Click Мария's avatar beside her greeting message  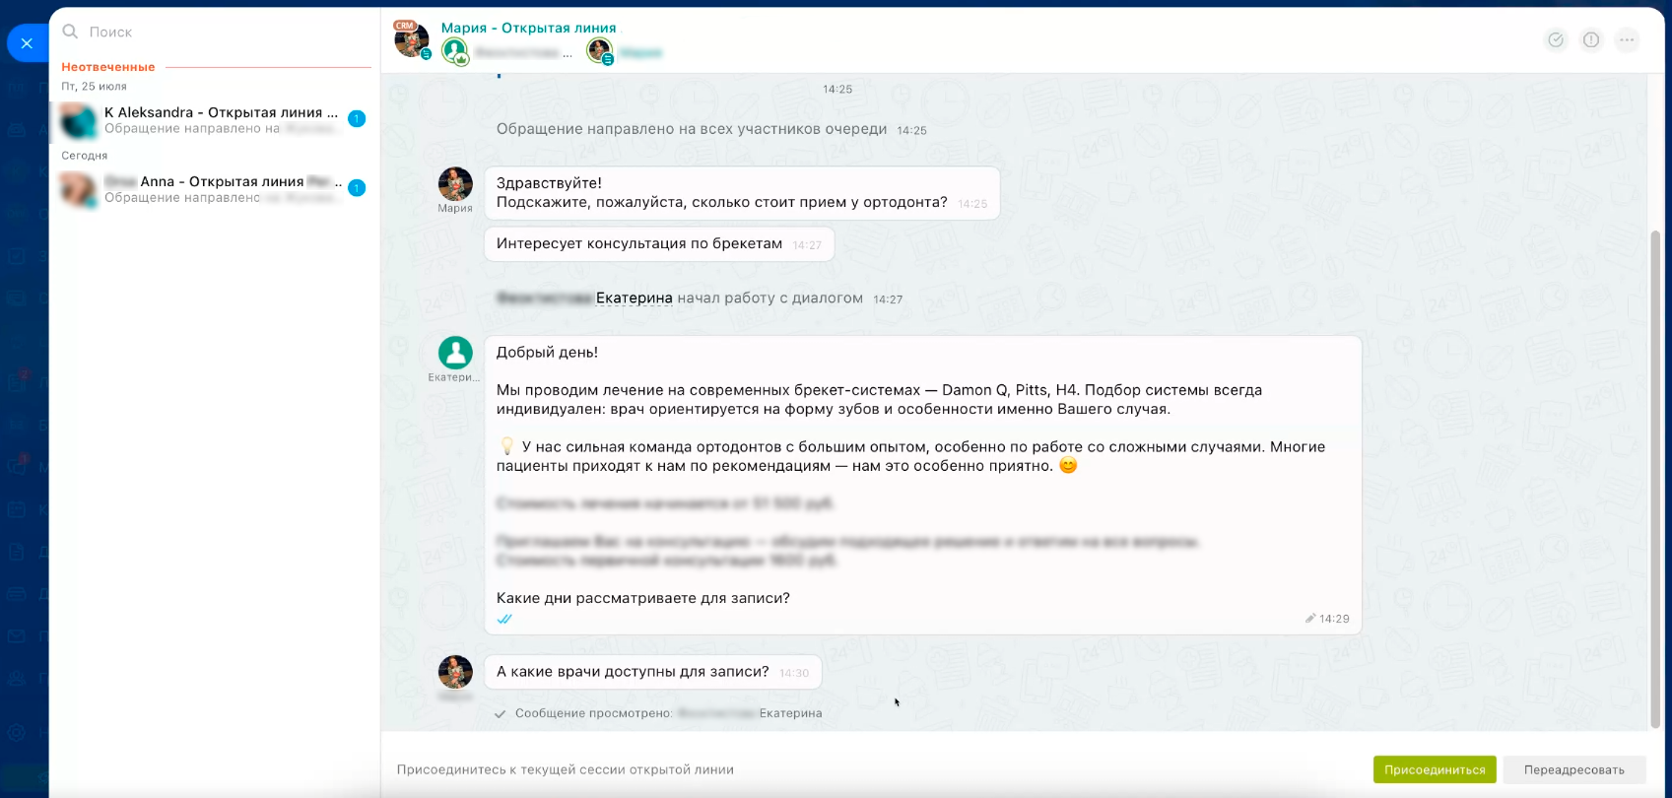pos(455,184)
